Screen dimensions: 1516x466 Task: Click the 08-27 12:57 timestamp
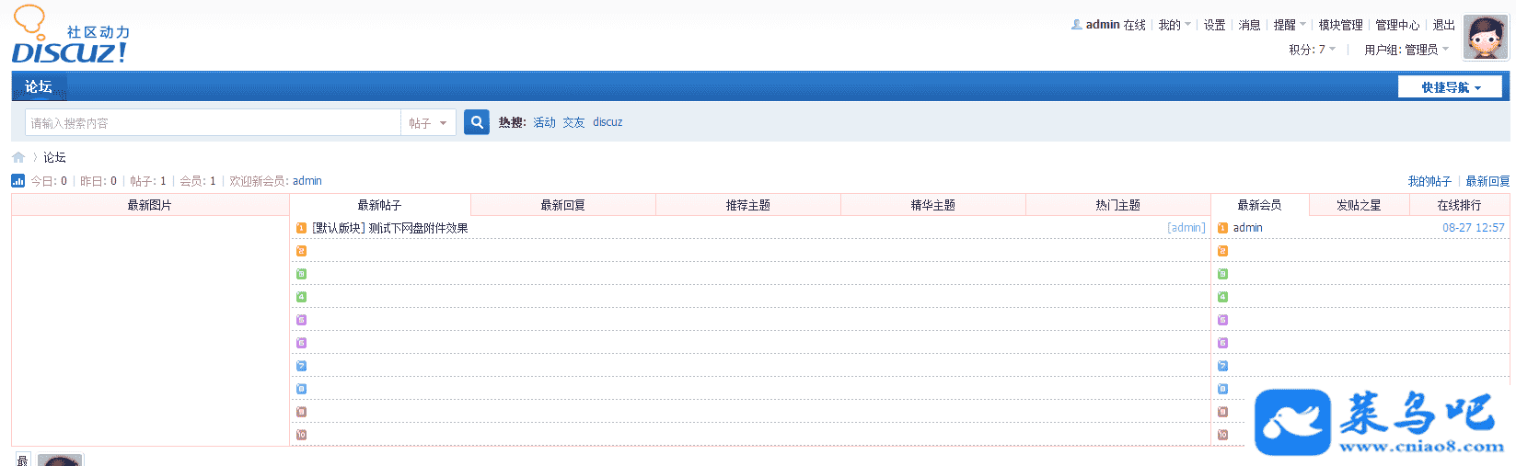[1474, 228]
